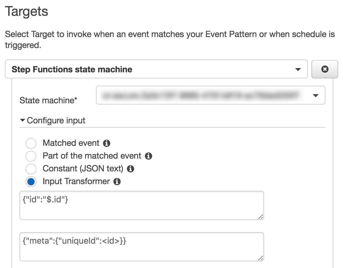This screenshot has width=343, height=268.
Task: Remove the target with the X button
Action: tap(325, 69)
